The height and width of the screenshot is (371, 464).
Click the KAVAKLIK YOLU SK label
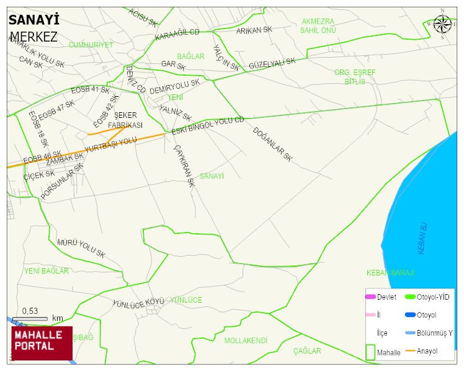37,53
